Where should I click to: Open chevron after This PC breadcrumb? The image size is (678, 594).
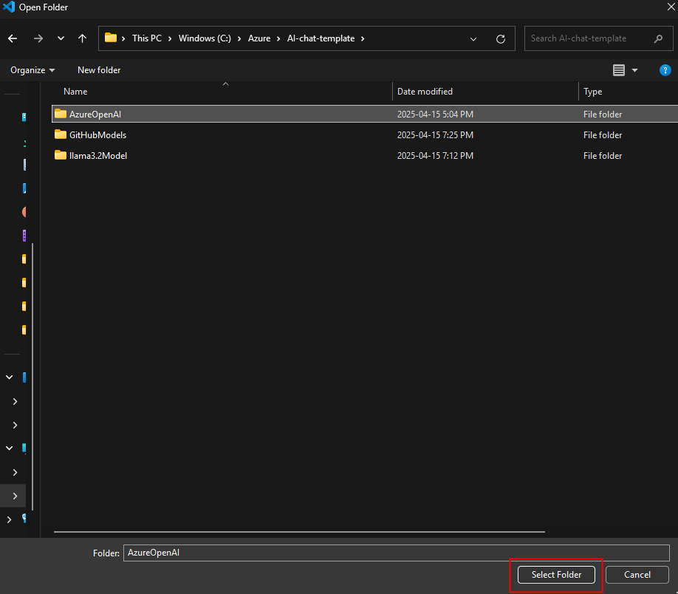click(x=170, y=38)
